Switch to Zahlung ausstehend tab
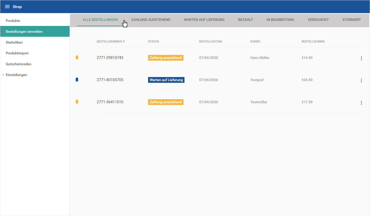 151,20
